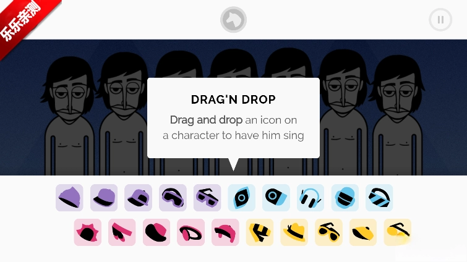Select the purple beanie hat icon
This screenshot has width=467, height=262.
point(69,198)
